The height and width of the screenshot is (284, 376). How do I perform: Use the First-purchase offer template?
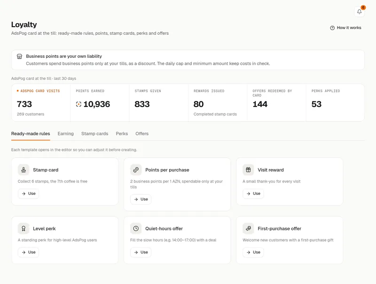click(x=253, y=252)
